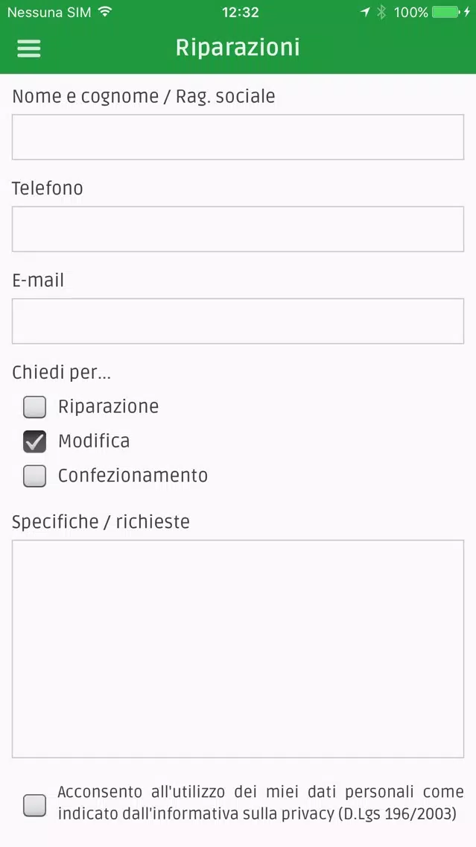The height and width of the screenshot is (847, 476).
Task: Tap the Bluetooth status icon
Action: tap(381, 12)
